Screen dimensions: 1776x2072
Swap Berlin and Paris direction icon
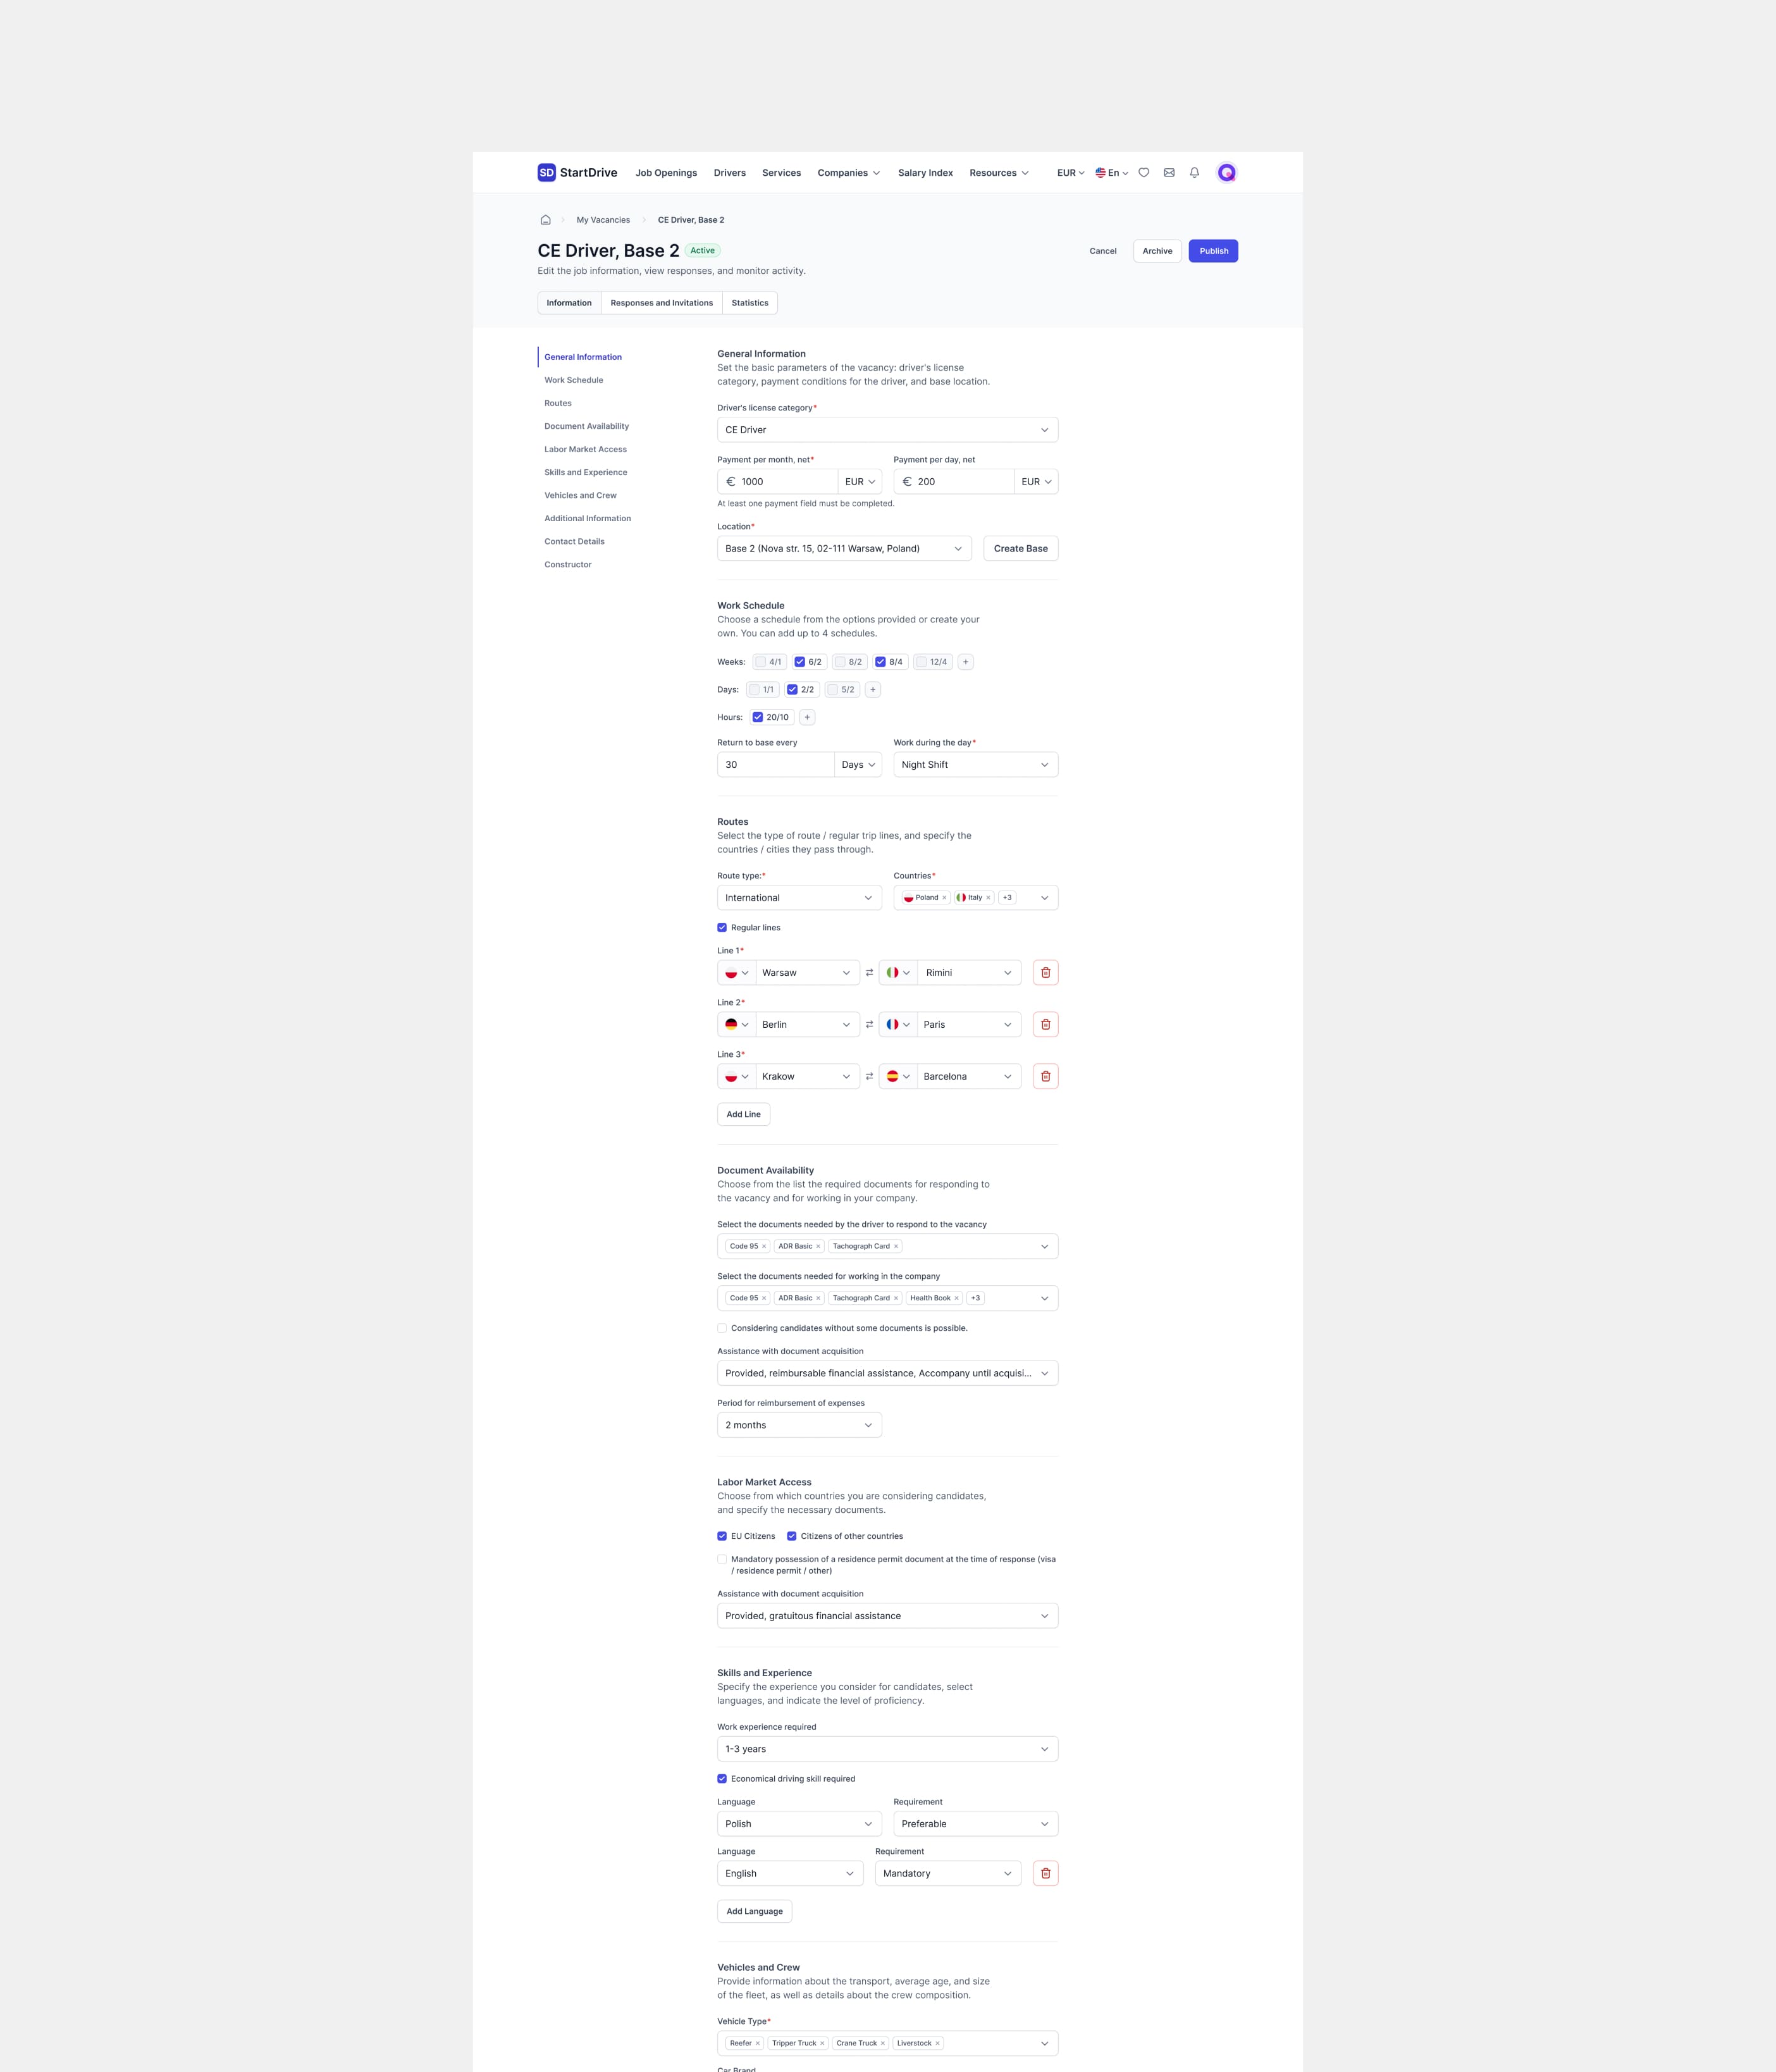coord(869,1025)
